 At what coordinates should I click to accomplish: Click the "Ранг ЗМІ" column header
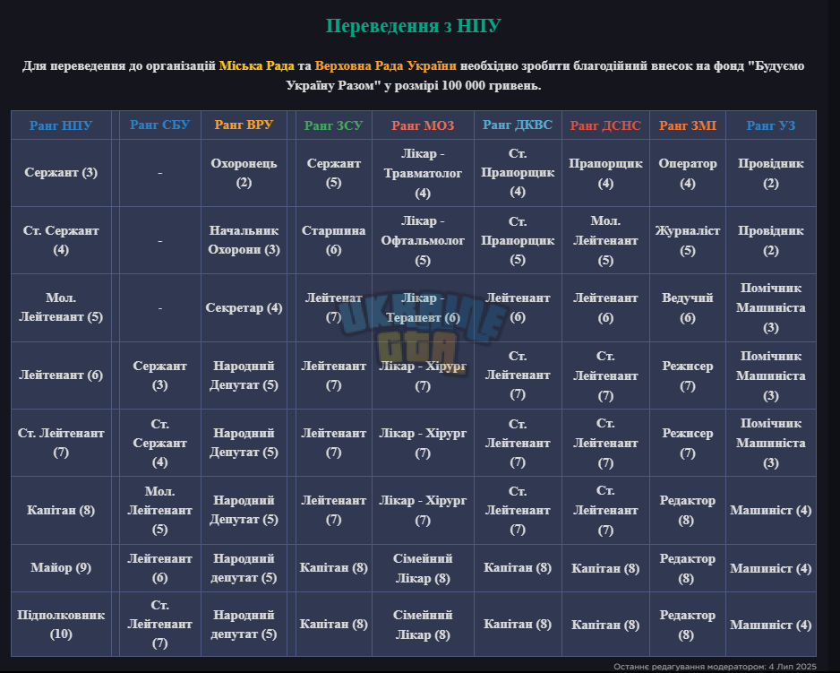pos(688,125)
